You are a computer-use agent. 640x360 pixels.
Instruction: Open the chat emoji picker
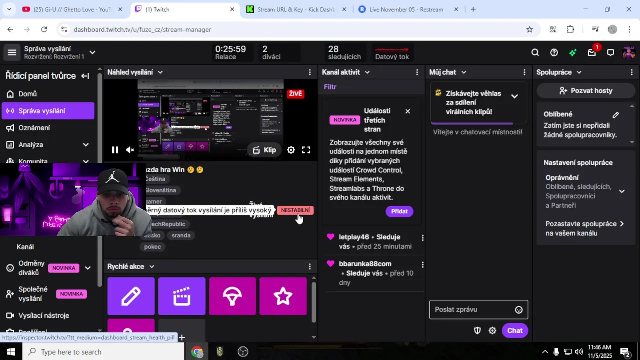coord(519,310)
